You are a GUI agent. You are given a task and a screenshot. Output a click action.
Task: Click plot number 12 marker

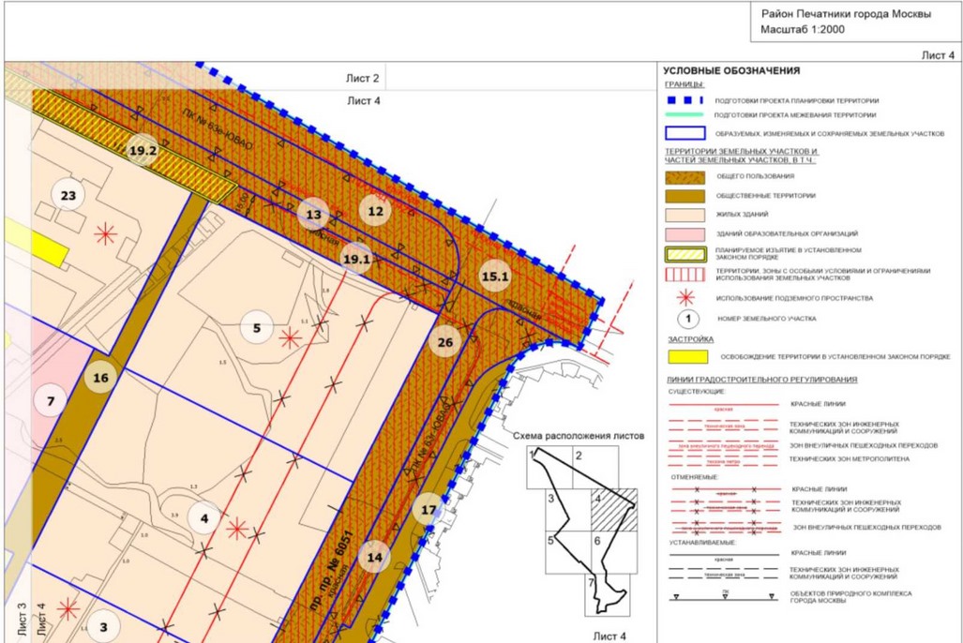click(x=375, y=211)
